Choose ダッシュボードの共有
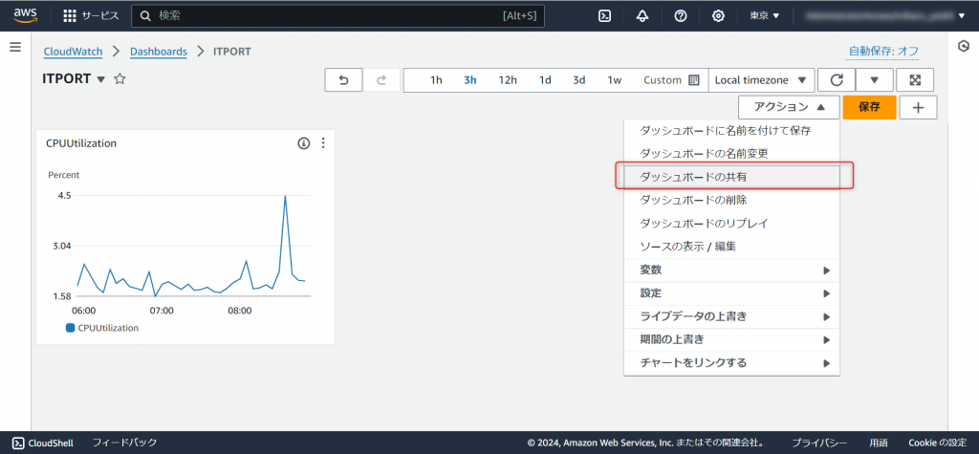 pyautogui.click(x=731, y=177)
